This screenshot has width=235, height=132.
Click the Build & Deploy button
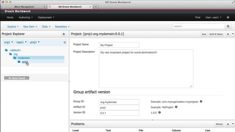tap(216, 34)
